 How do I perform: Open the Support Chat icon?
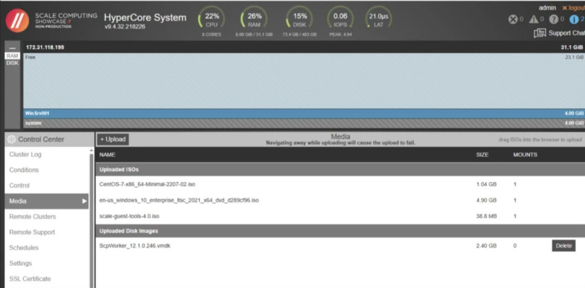coord(540,33)
